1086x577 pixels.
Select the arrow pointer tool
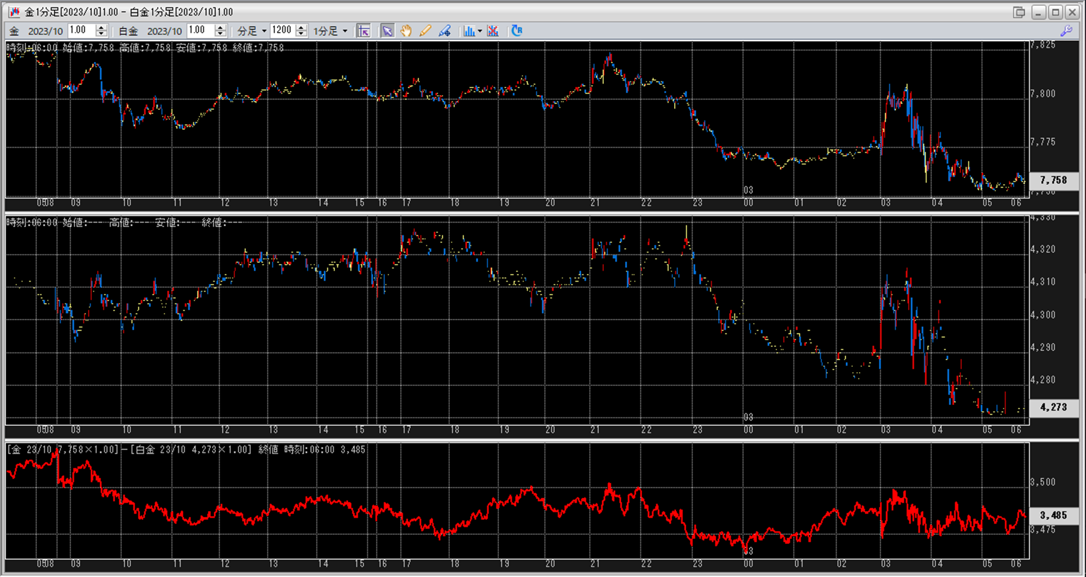(x=387, y=31)
